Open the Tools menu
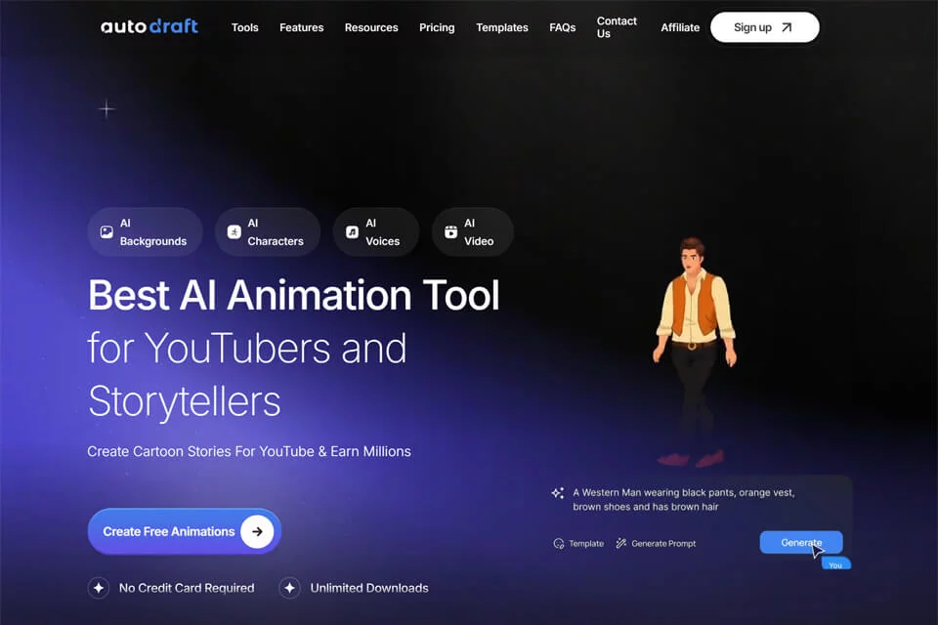Image resolution: width=938 pixels, height=625 pixels. (x=244, y=27)
